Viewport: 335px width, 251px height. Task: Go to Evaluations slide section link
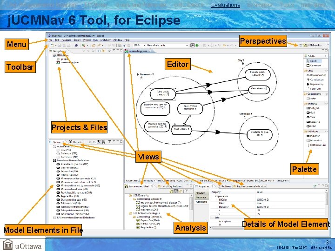click(x=226, y=5)
